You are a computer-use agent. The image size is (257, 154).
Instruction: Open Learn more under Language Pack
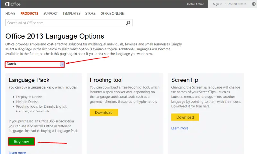(x=17, y=152)
